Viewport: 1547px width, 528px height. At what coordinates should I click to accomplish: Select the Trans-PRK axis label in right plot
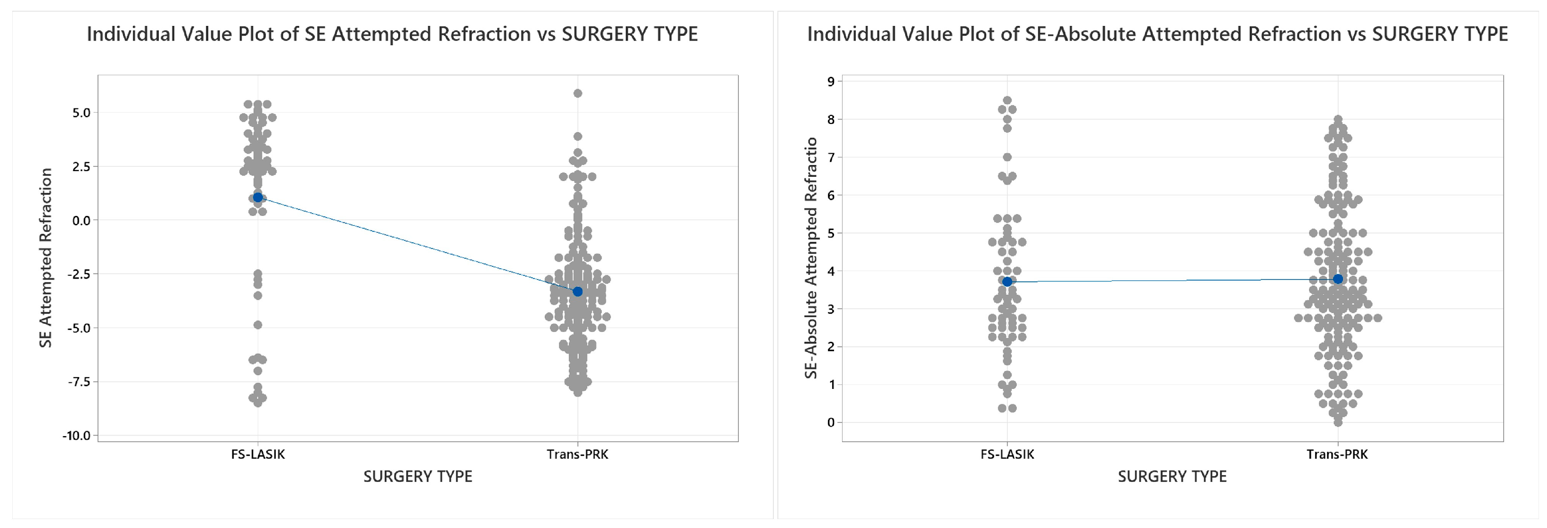(x=1337, y=455)
